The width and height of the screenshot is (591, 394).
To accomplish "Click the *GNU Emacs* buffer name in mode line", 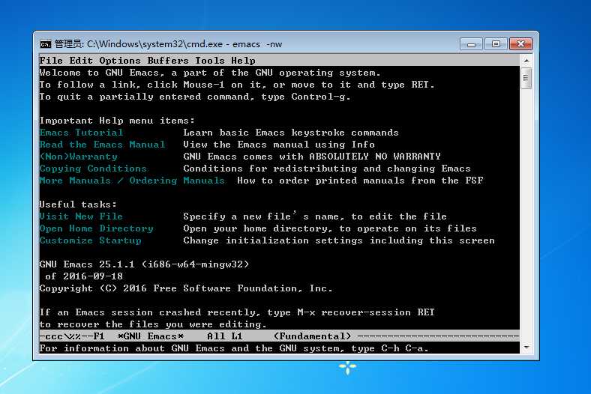I will [151, 336].
